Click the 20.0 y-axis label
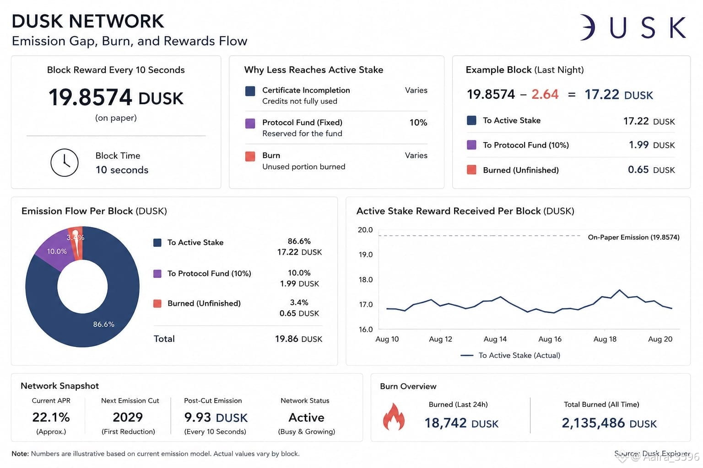 [x=365, y=230]
